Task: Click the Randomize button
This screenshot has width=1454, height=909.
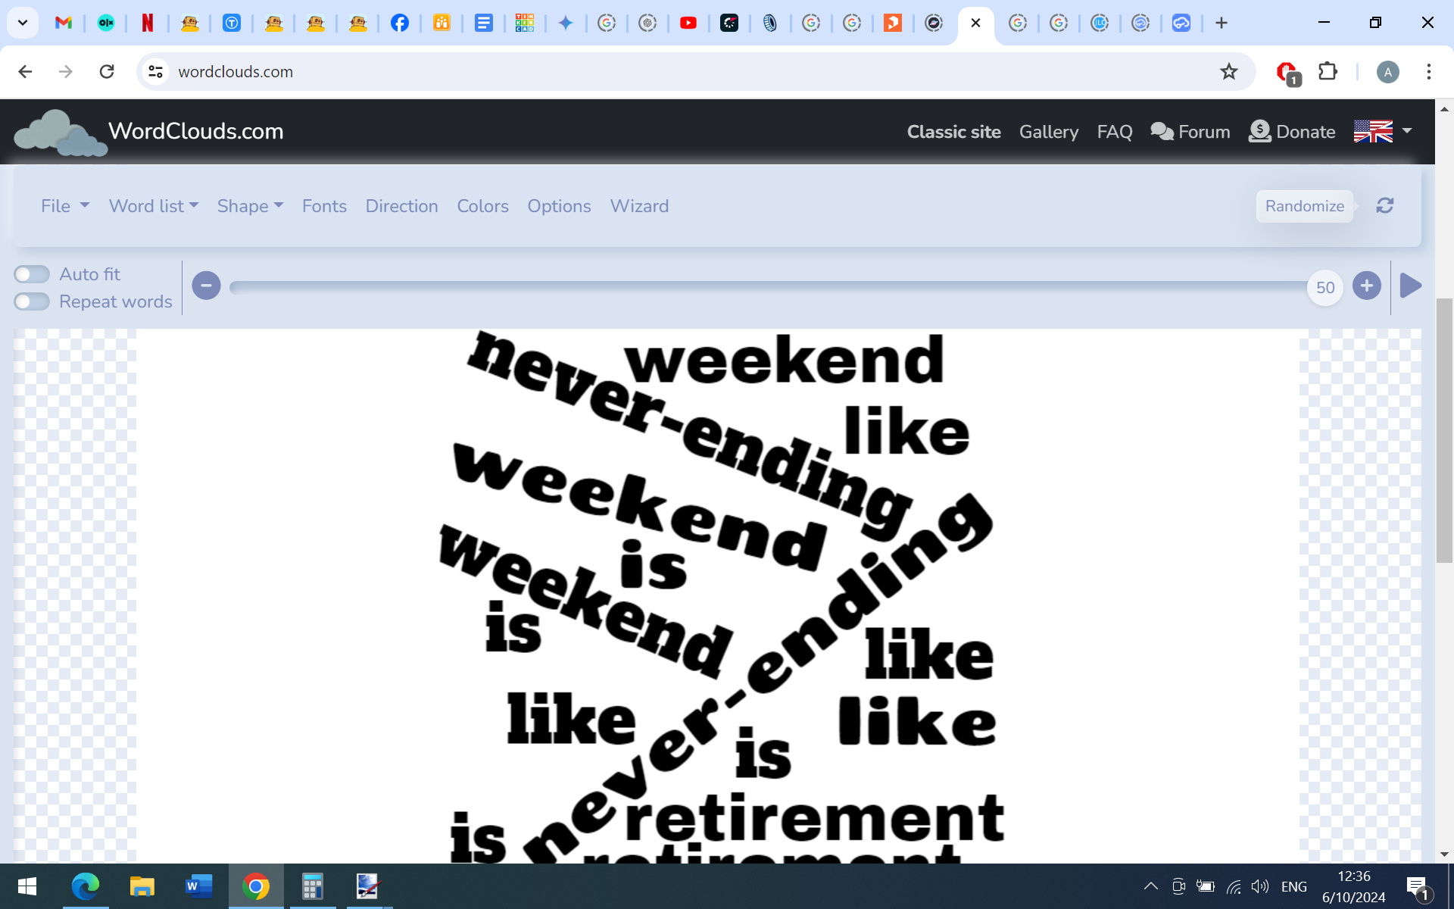Action: click(x=1304, y=205)
